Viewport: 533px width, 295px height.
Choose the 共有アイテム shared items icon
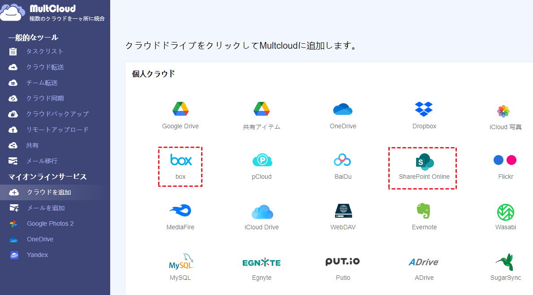coord(262,109)
